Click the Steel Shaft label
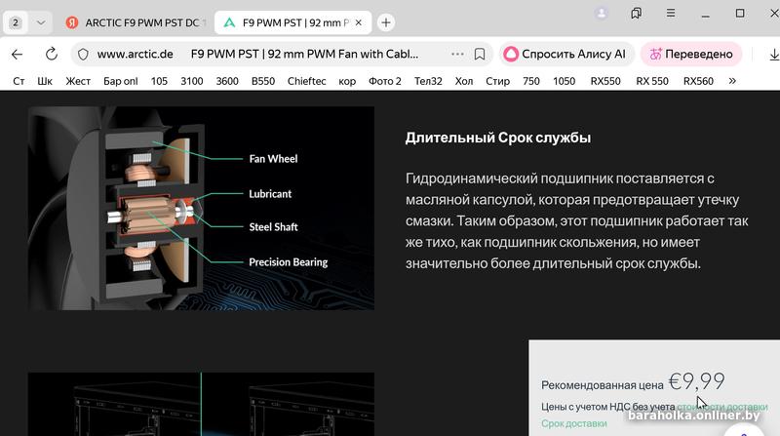The height and width of the screenshot is (436, 780). pos(273,227)
